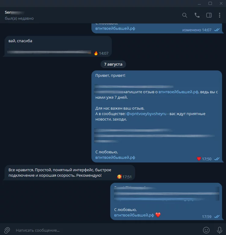Open the emoji picker
The width and height of the screenshot is (226, 235).
pyautogui.click(x=206, y=230)
